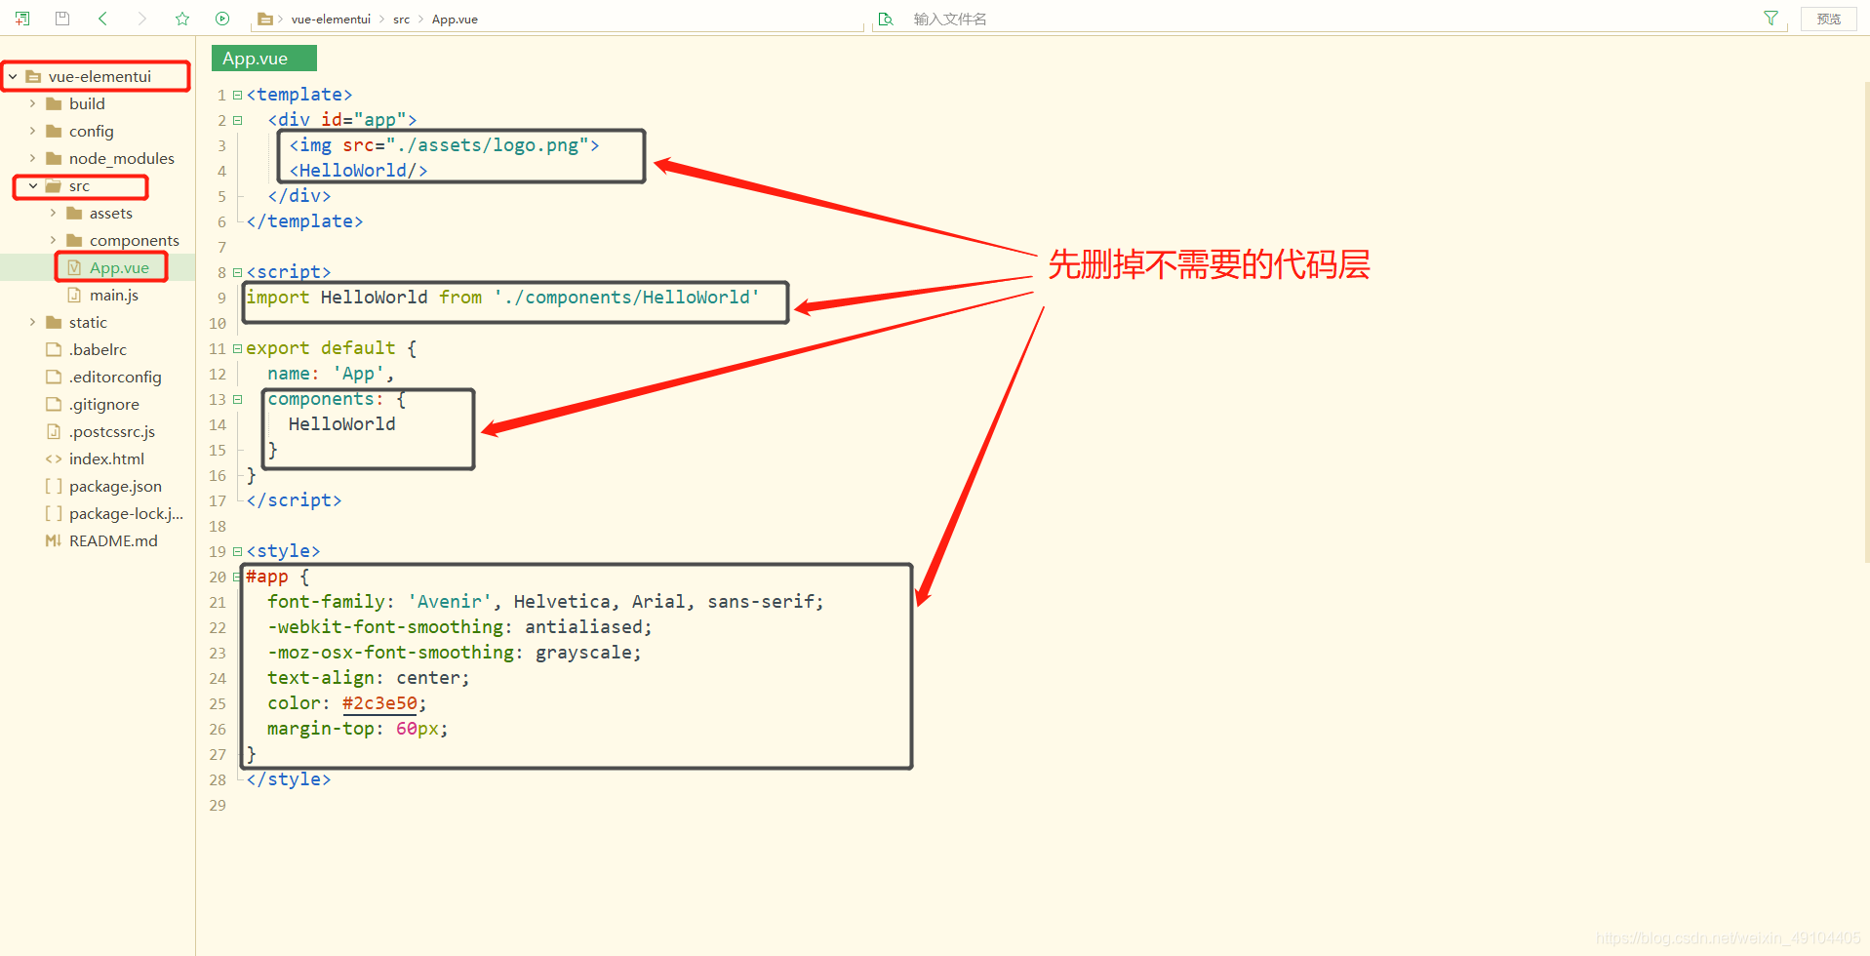Click the save file icon
The width and height of the screenshot is (1870, 956).
(x=62, y=19)
